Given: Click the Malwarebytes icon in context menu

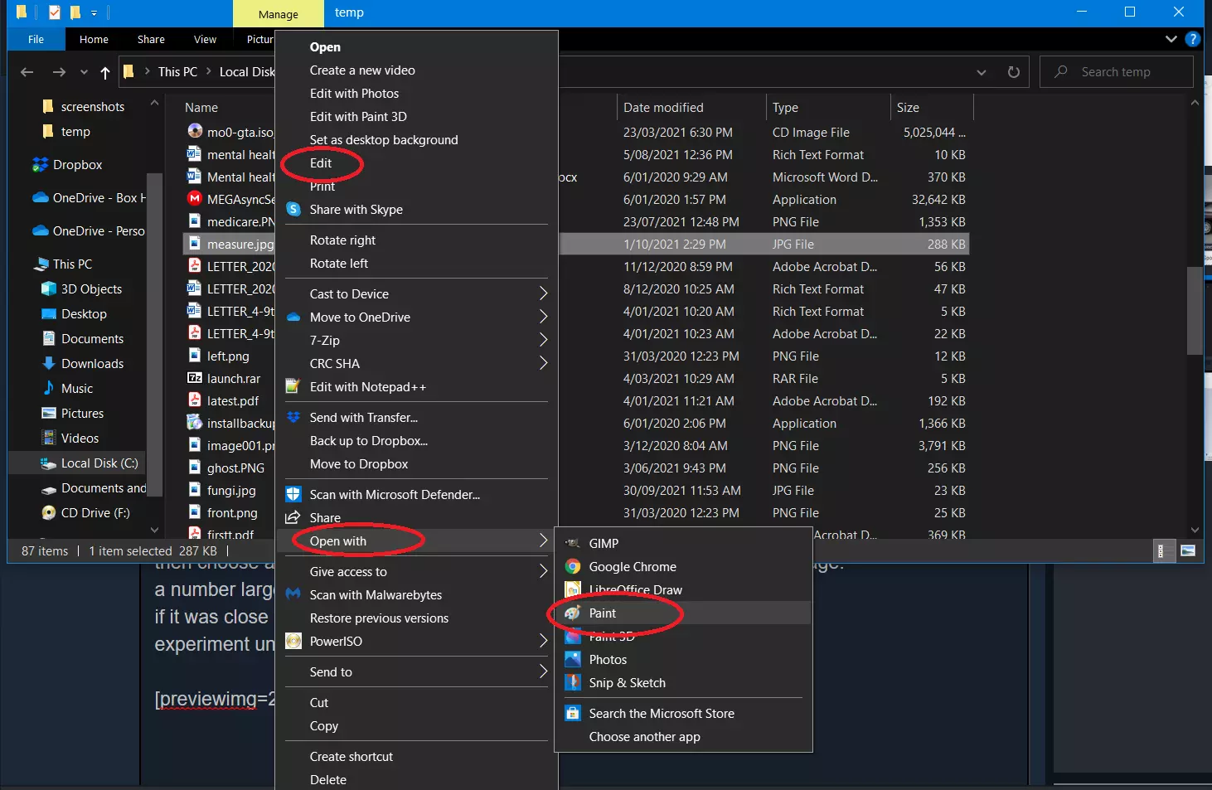Looking at the screenshot, I should point(293,594).
